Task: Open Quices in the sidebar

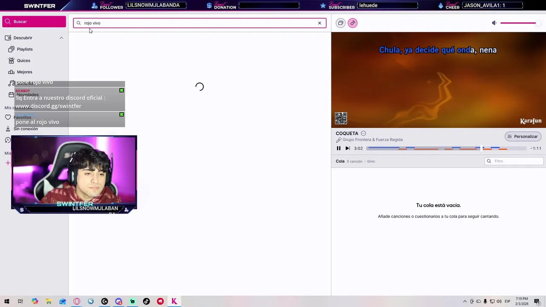Action: point(23,61)
